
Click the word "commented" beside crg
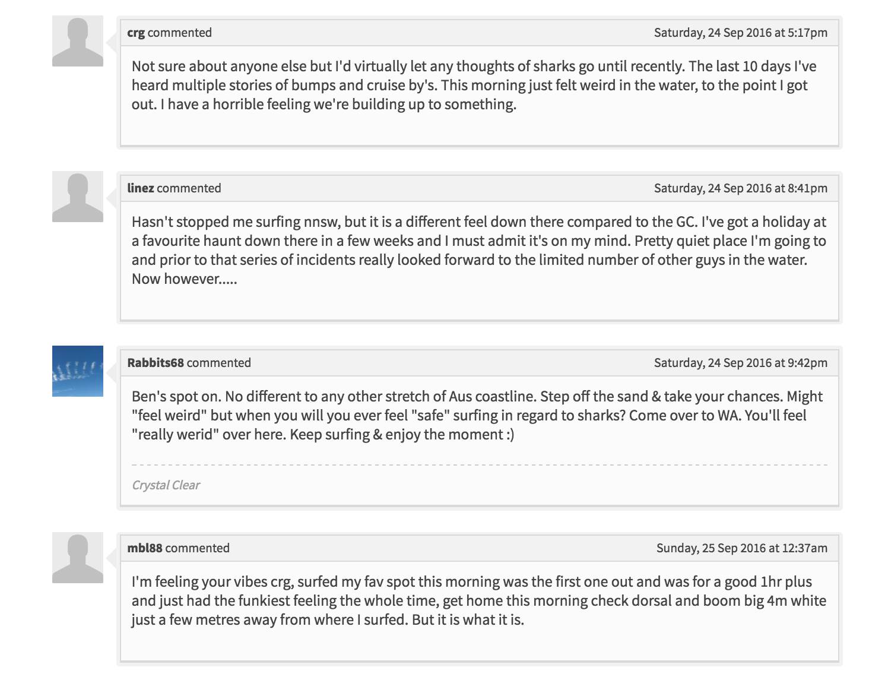click(x=179, y=33)
